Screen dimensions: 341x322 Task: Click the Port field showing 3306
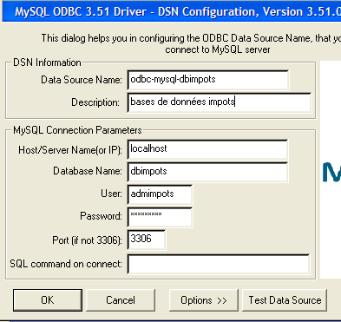tap(147, 240)
